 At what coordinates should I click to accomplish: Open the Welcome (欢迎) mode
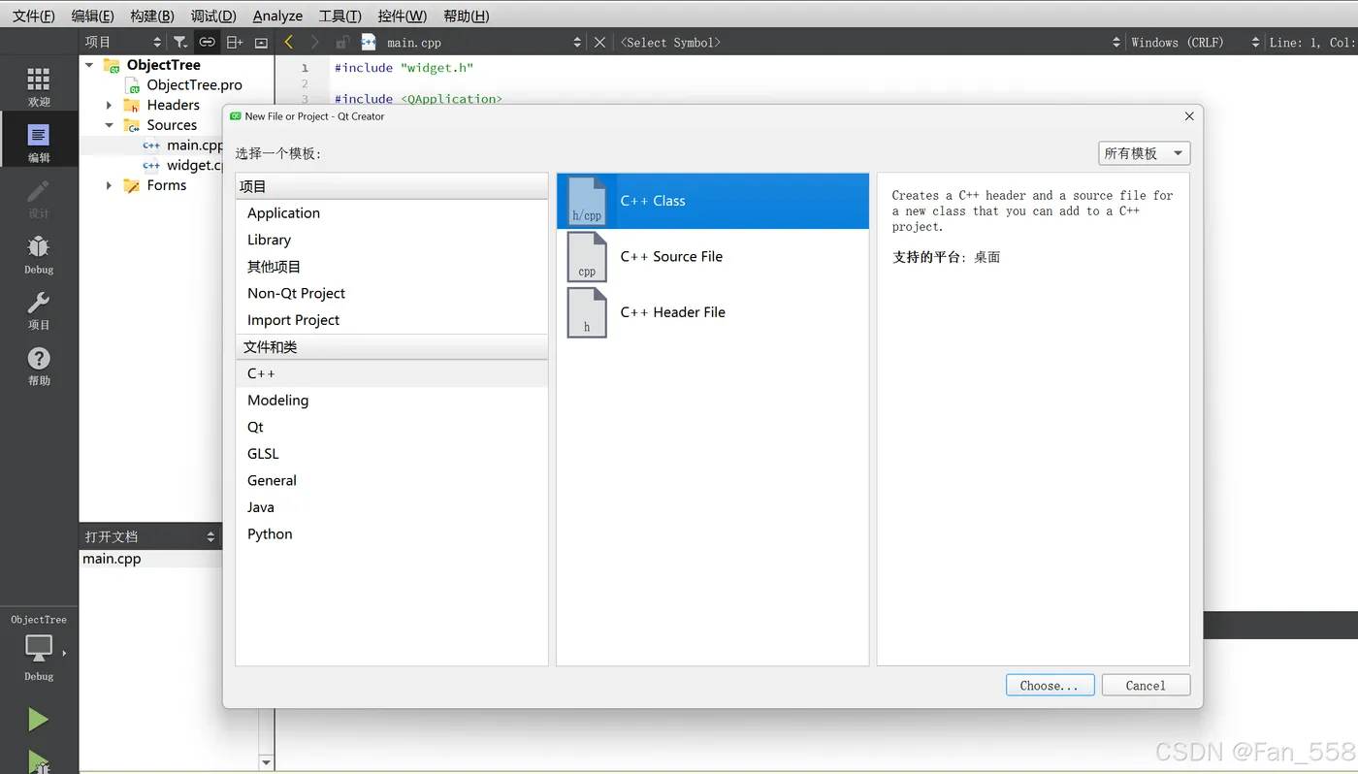point(39,87)
